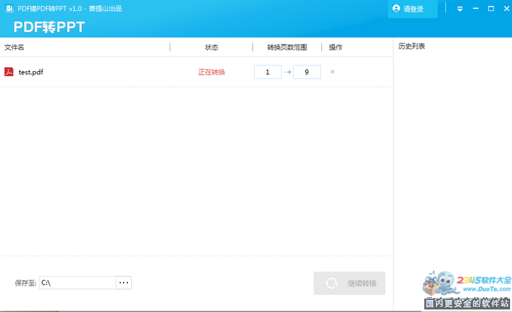This screenshot has height=312, width=512.
Task: Click the user avatar login icon
Action: pos(396,8)
